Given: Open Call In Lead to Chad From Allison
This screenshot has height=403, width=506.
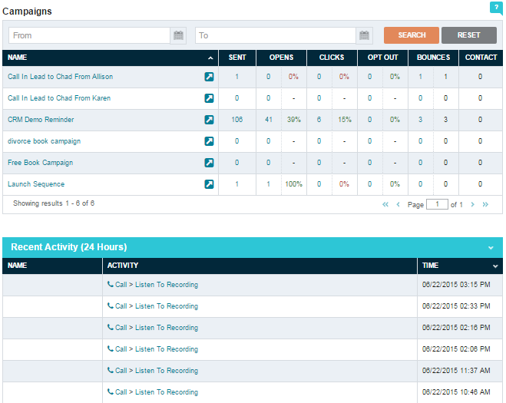Looking at the screenshot, I should [x=60, y=77].
